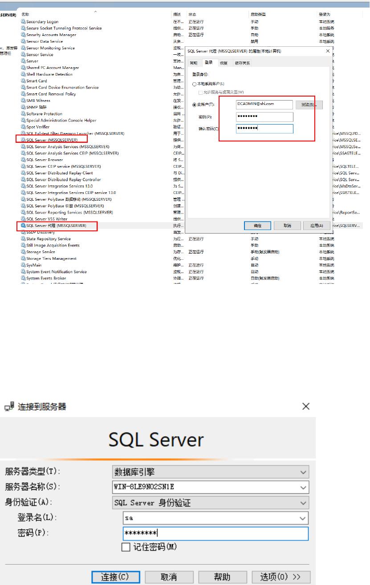Image resolution: width=370 pixels, height=585 pixels.
Task: Click the gear icon of System Events Broker
Action: click(x=23, y=278)
